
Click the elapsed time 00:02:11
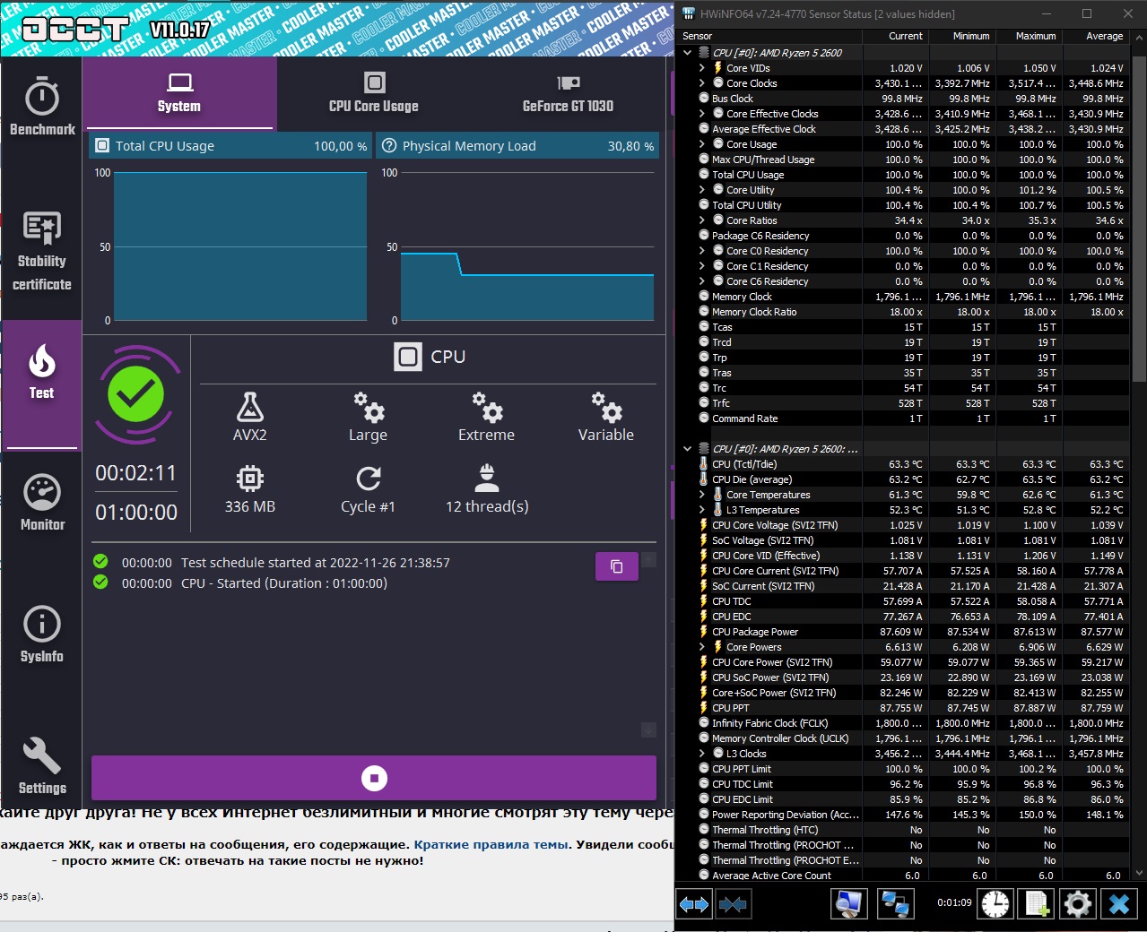click(x=136, y=473)
